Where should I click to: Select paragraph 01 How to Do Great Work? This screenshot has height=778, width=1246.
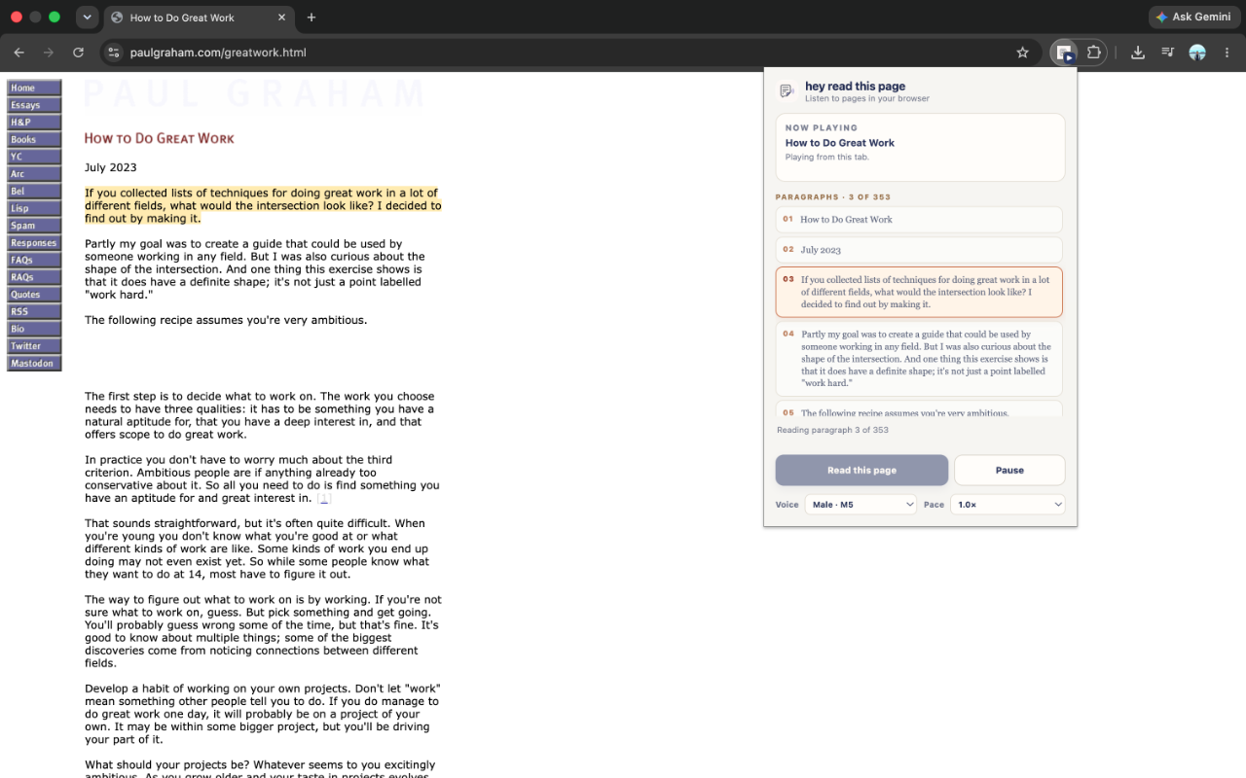click(x=919, y=220)
